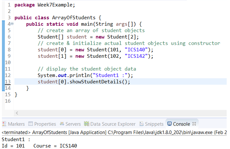
Task: Click console output 'Course = ICS140'
Action: [55, 146]
